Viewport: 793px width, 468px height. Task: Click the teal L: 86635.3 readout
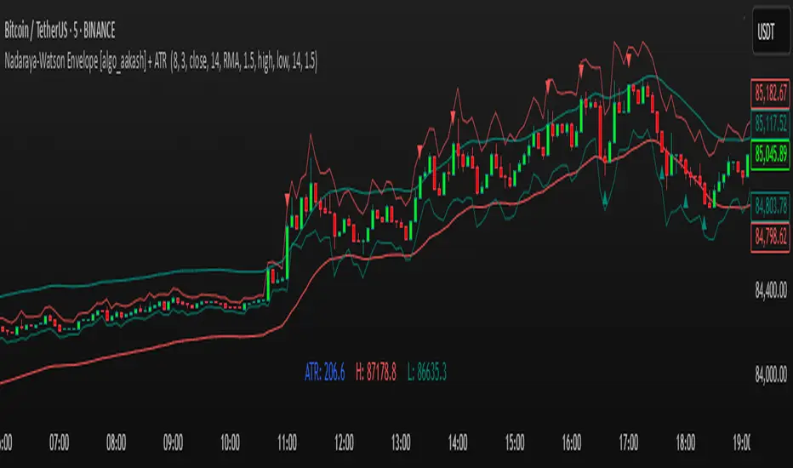pyautogui.click(x=427, y=372)
